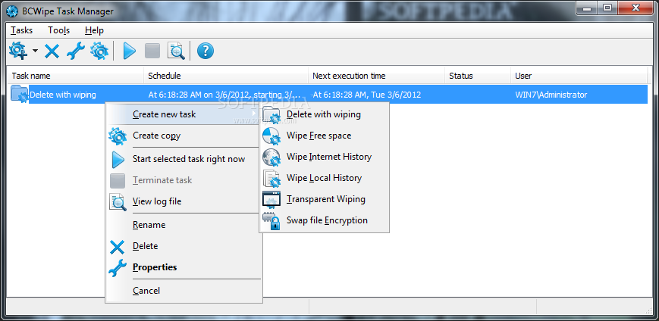The height and width of the screenshot is (321, 659).
Task: Click Cancel in the context menu
Action: point(184,291)
